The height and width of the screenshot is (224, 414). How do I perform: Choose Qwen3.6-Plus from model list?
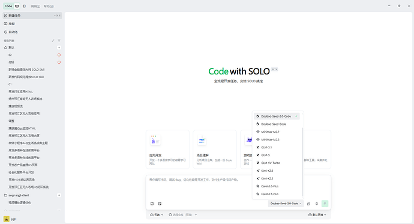tap(277, 186)
